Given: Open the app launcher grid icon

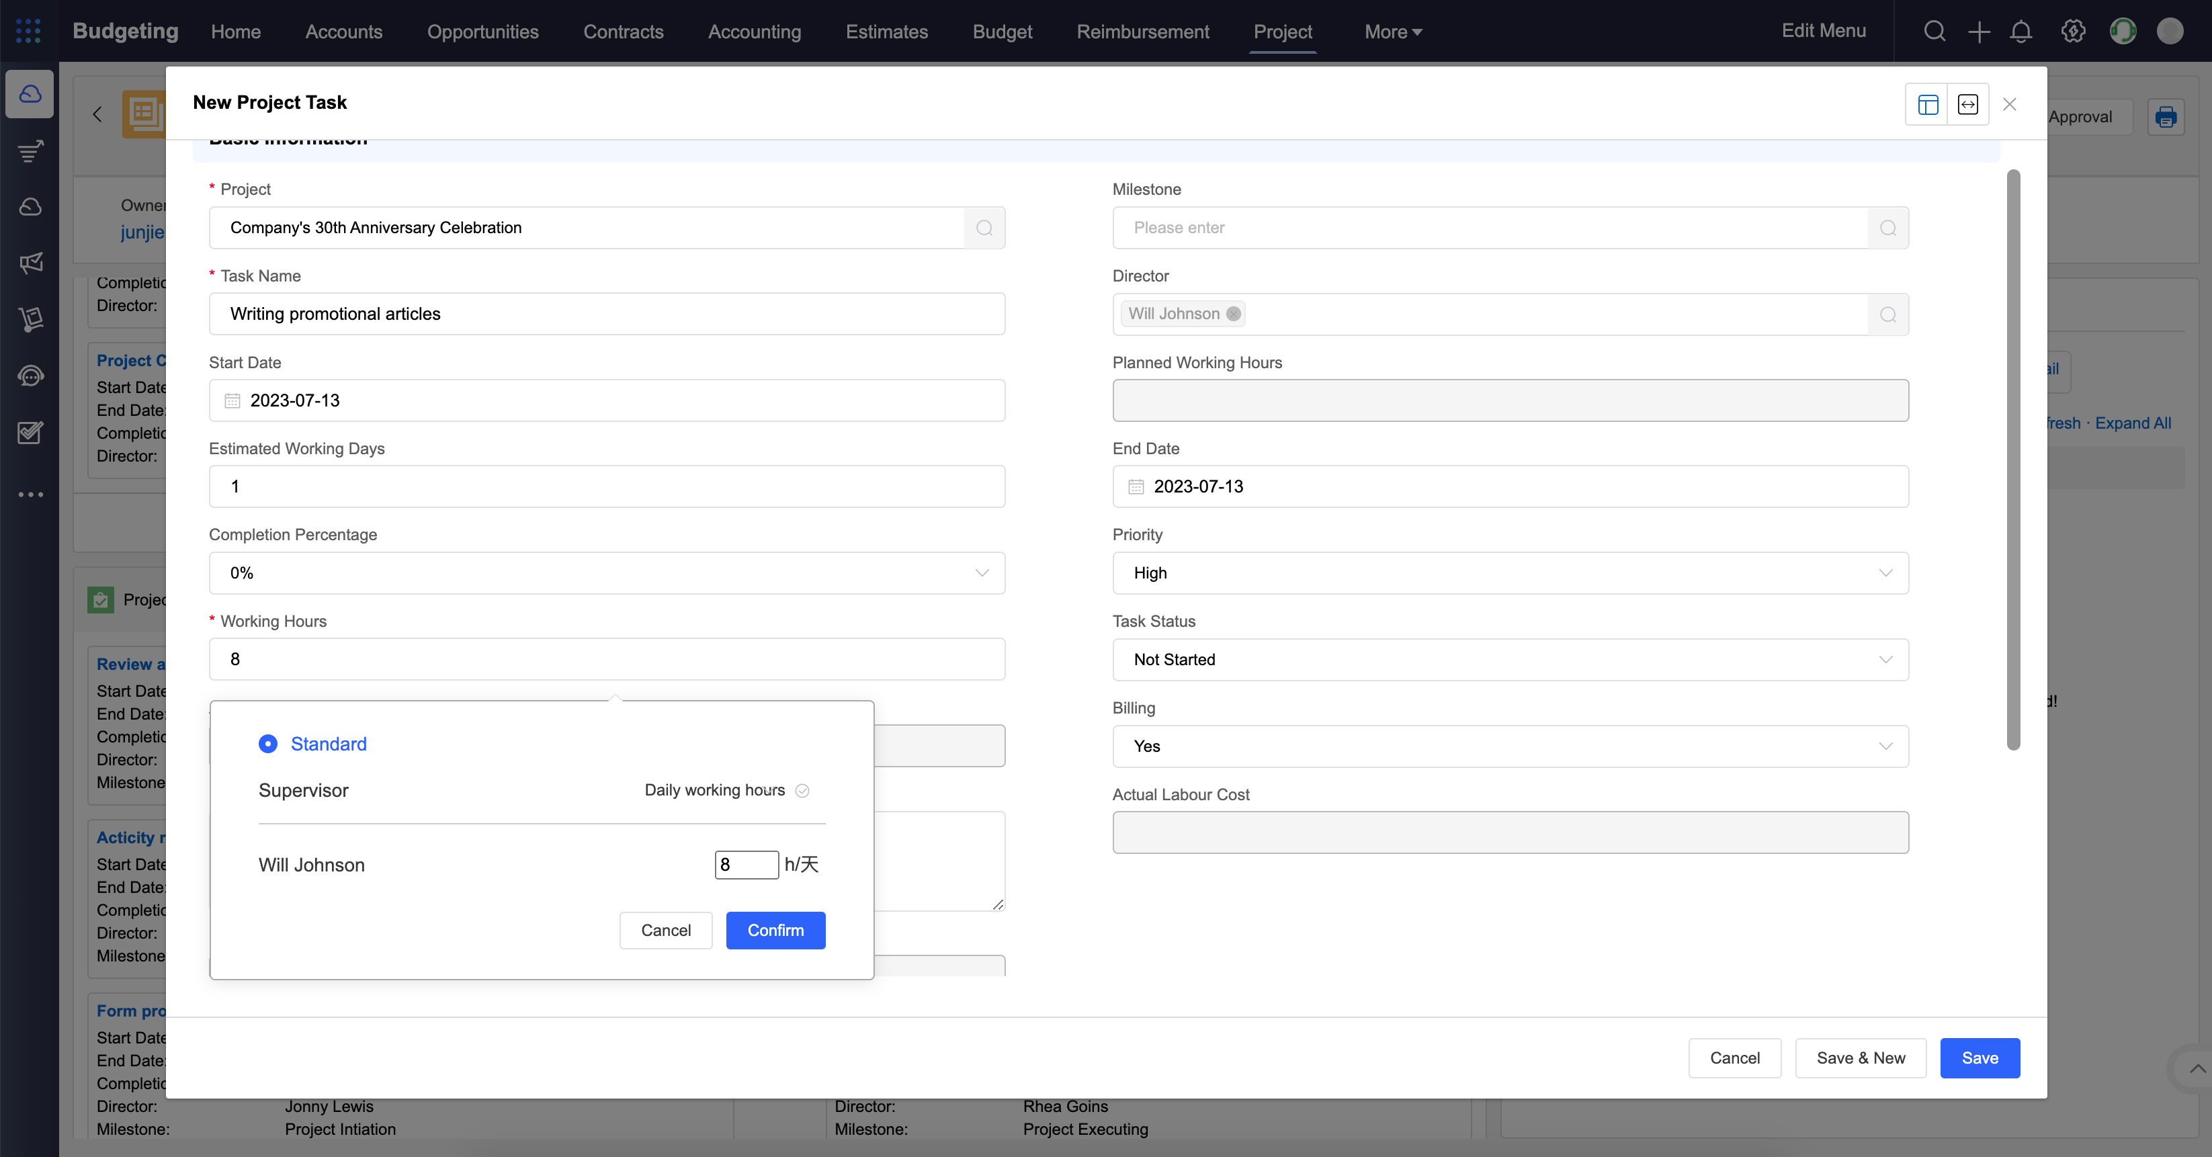Looking at the screenshot, I should [28, 31].
